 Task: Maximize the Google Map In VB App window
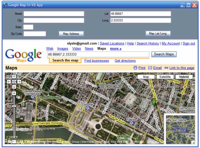click(189, 5)
